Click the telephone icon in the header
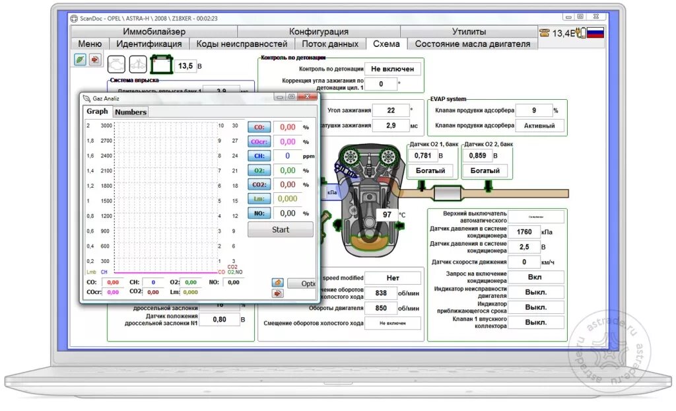The image size is (676, 411). 545,33
